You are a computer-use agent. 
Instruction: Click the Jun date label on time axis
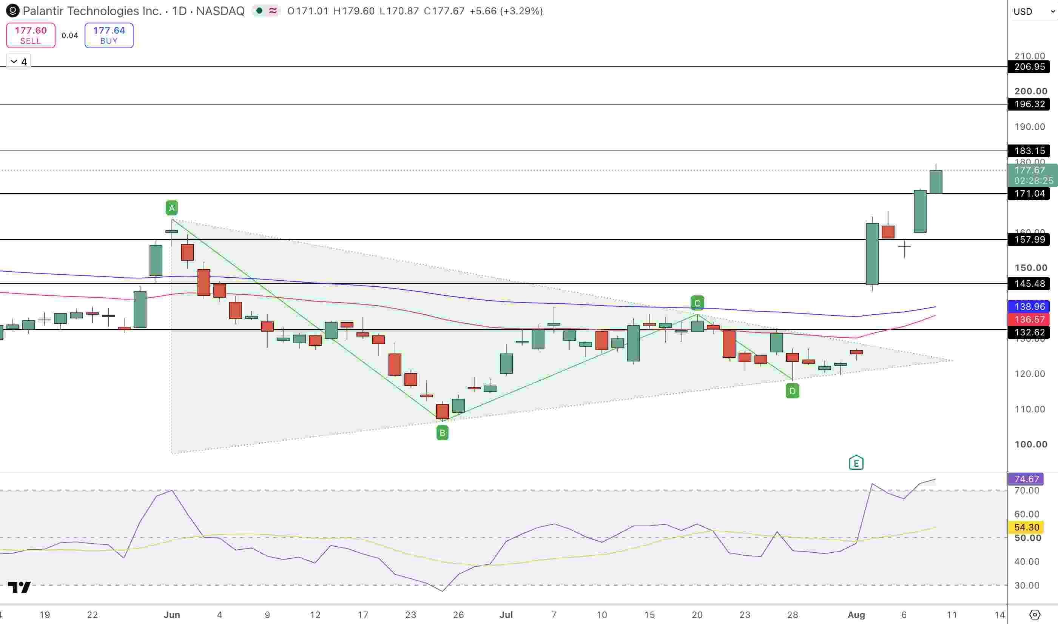coord(172,615)
